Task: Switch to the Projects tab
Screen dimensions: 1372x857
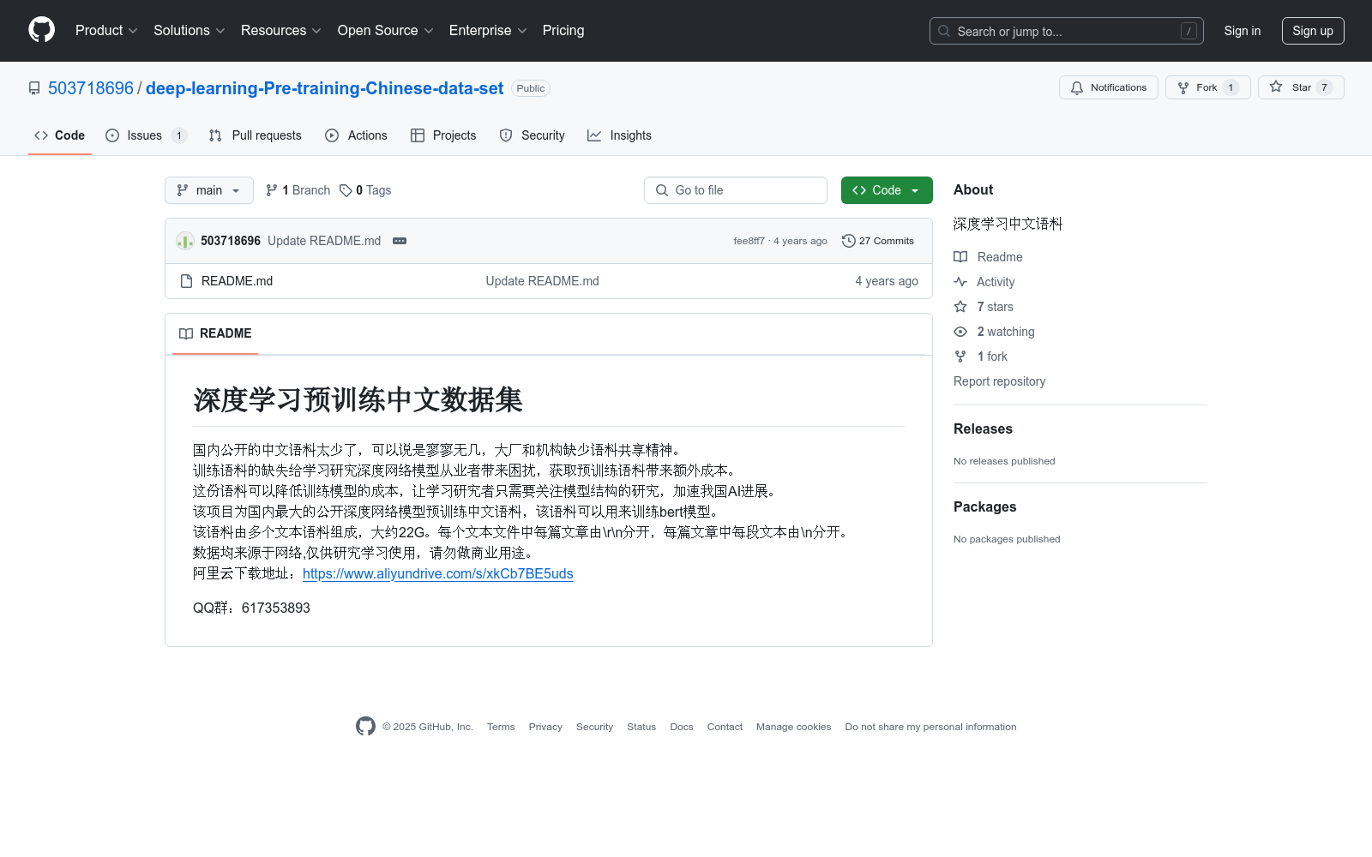Action: click(443, 135)
